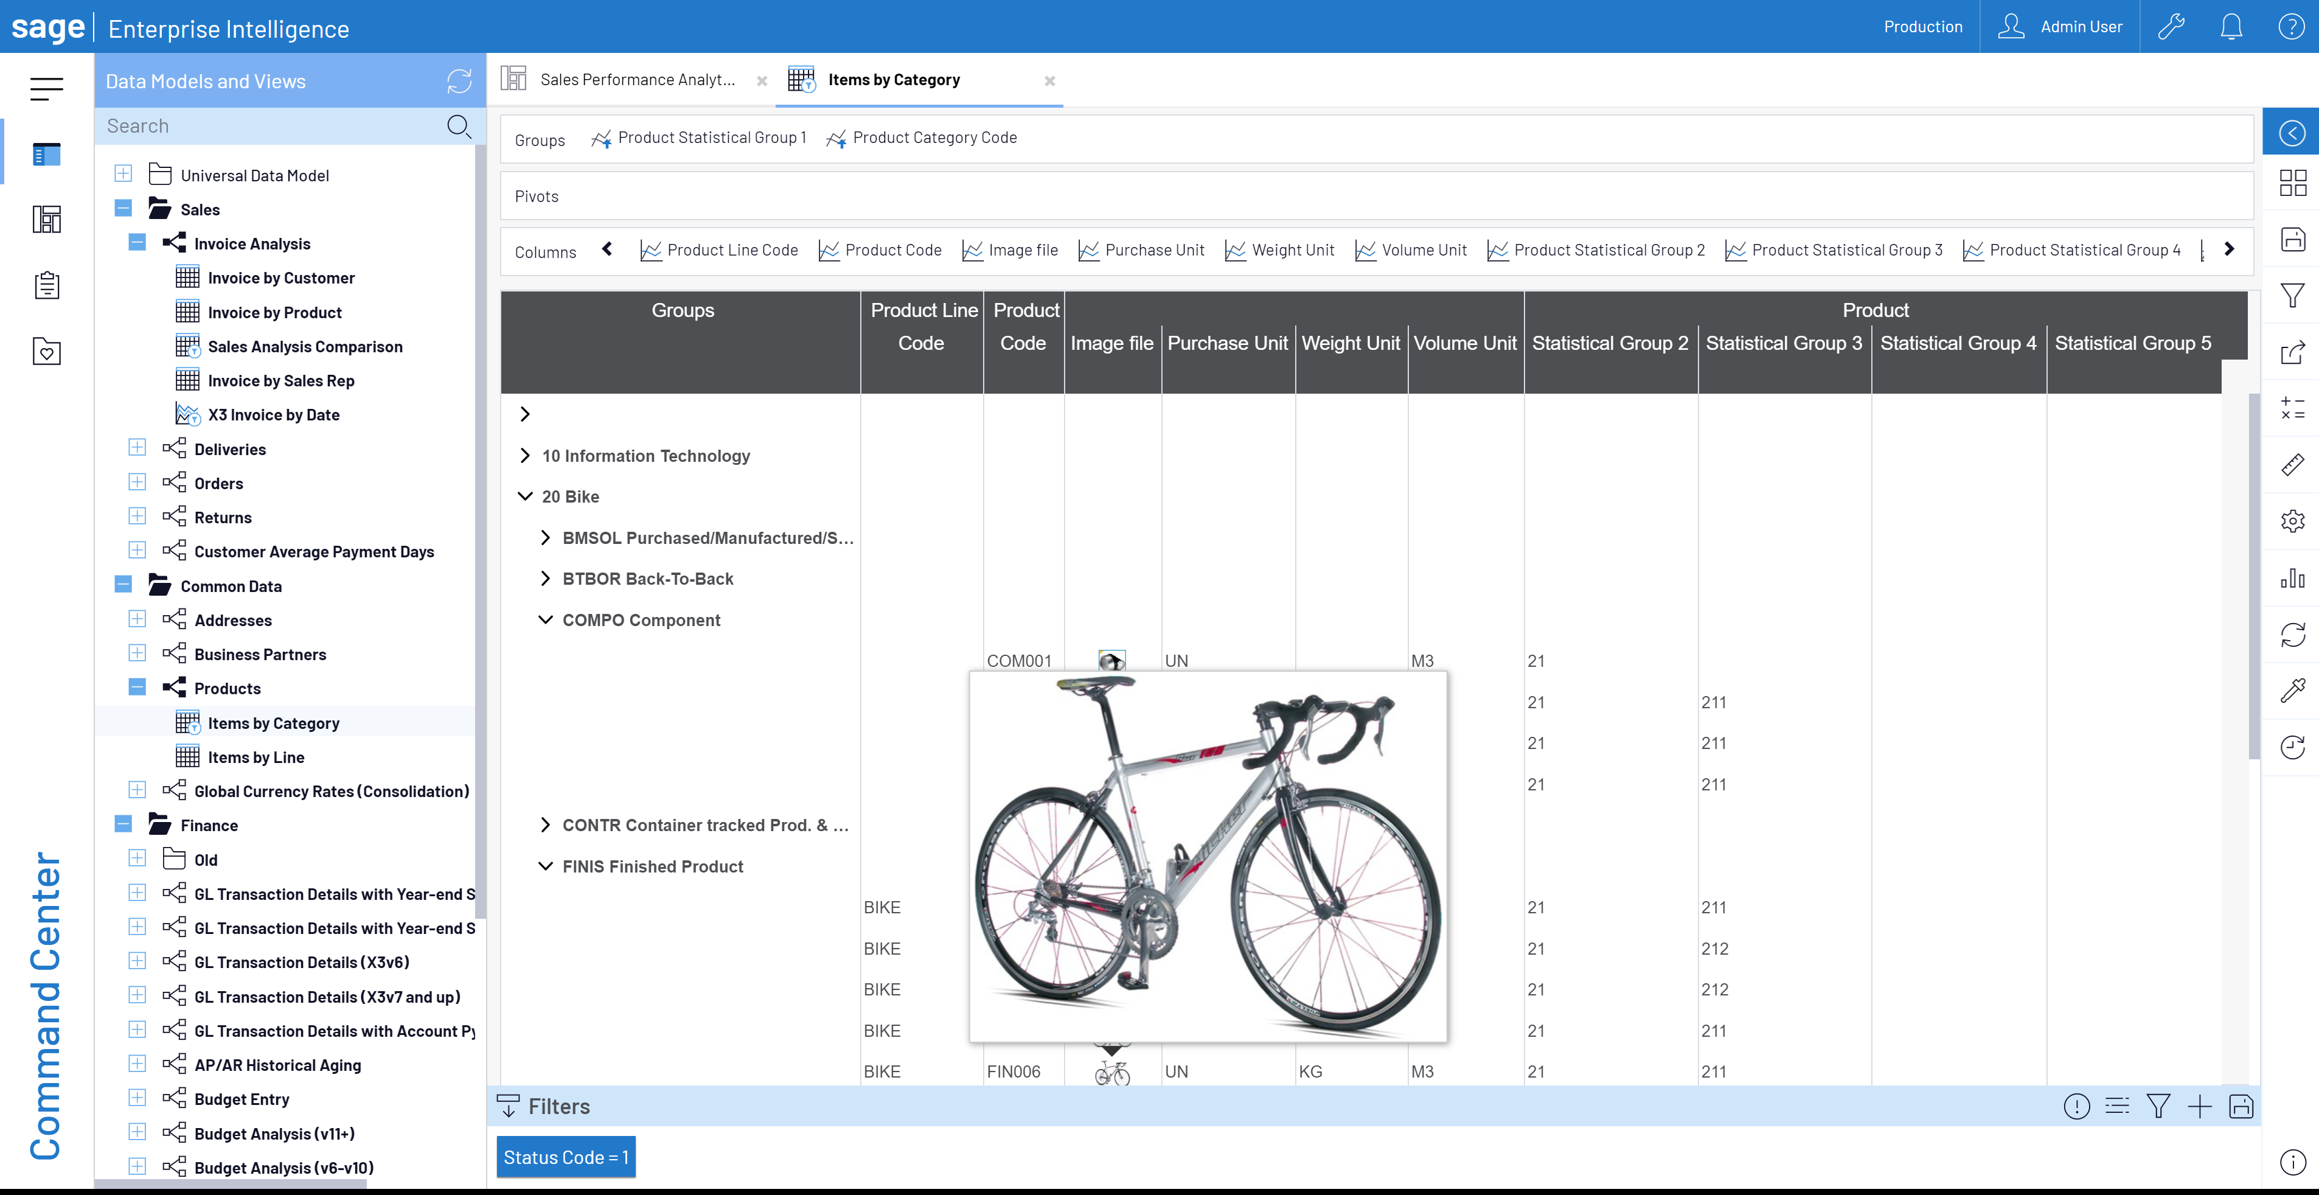The image size is (2319, 1195).
Task: Open the hamburger menu icon
Action: pyautogui.click(x=46, y=88)
